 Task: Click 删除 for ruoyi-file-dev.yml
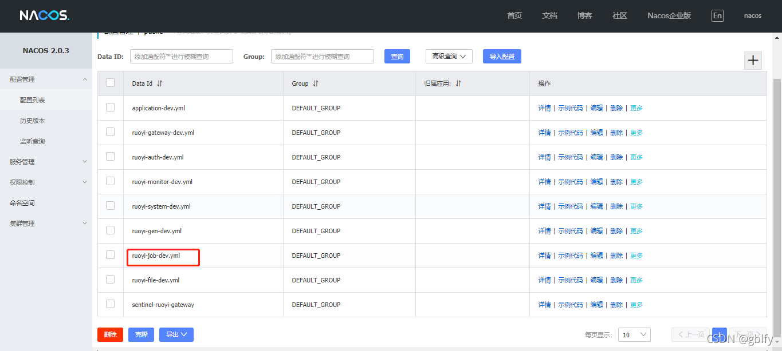(x=616, y=280)
